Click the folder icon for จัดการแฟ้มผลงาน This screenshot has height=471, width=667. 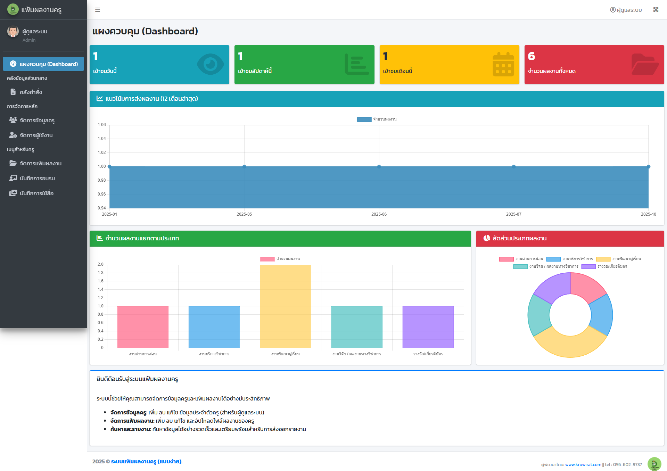[13, 163]
